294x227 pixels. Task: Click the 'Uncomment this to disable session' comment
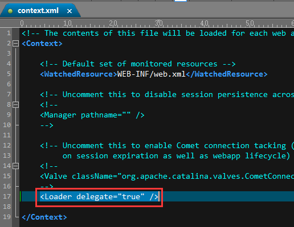pos(167,95)
